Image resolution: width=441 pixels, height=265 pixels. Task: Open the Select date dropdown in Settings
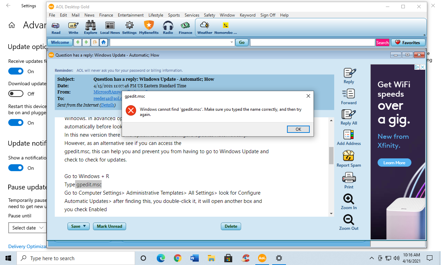[x=28, y=228]
